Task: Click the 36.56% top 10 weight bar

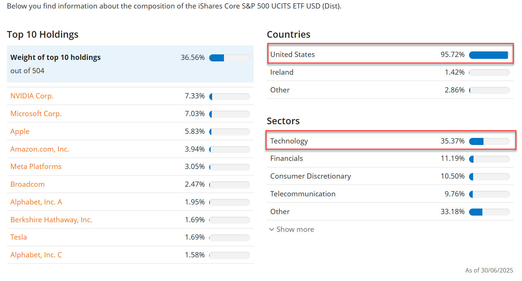Action: pos(230,58)
